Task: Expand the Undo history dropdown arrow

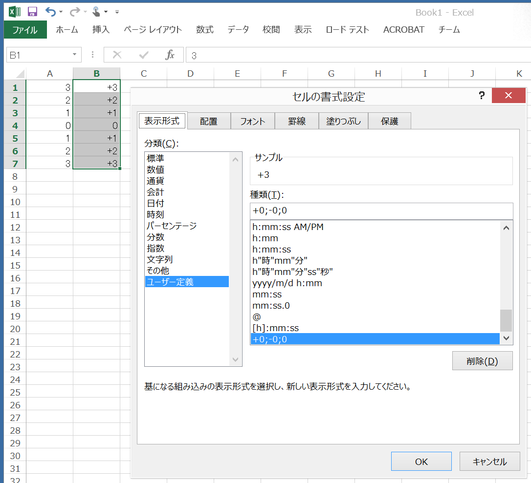Action: click(x=61, y=12)
